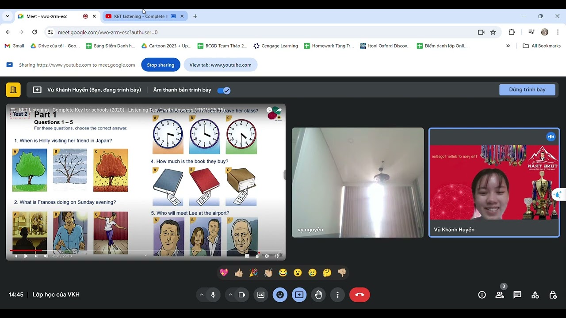This screenshot has width=566, height=318.
Task: Toggle presentation audio switch off
Action: [224, 91]
